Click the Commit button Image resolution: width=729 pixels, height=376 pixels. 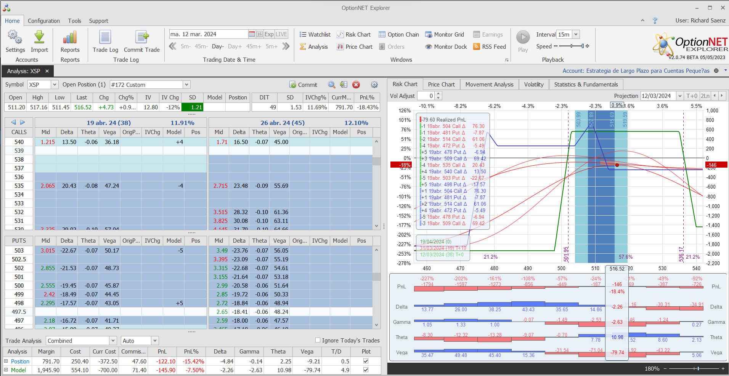point(303,85)
